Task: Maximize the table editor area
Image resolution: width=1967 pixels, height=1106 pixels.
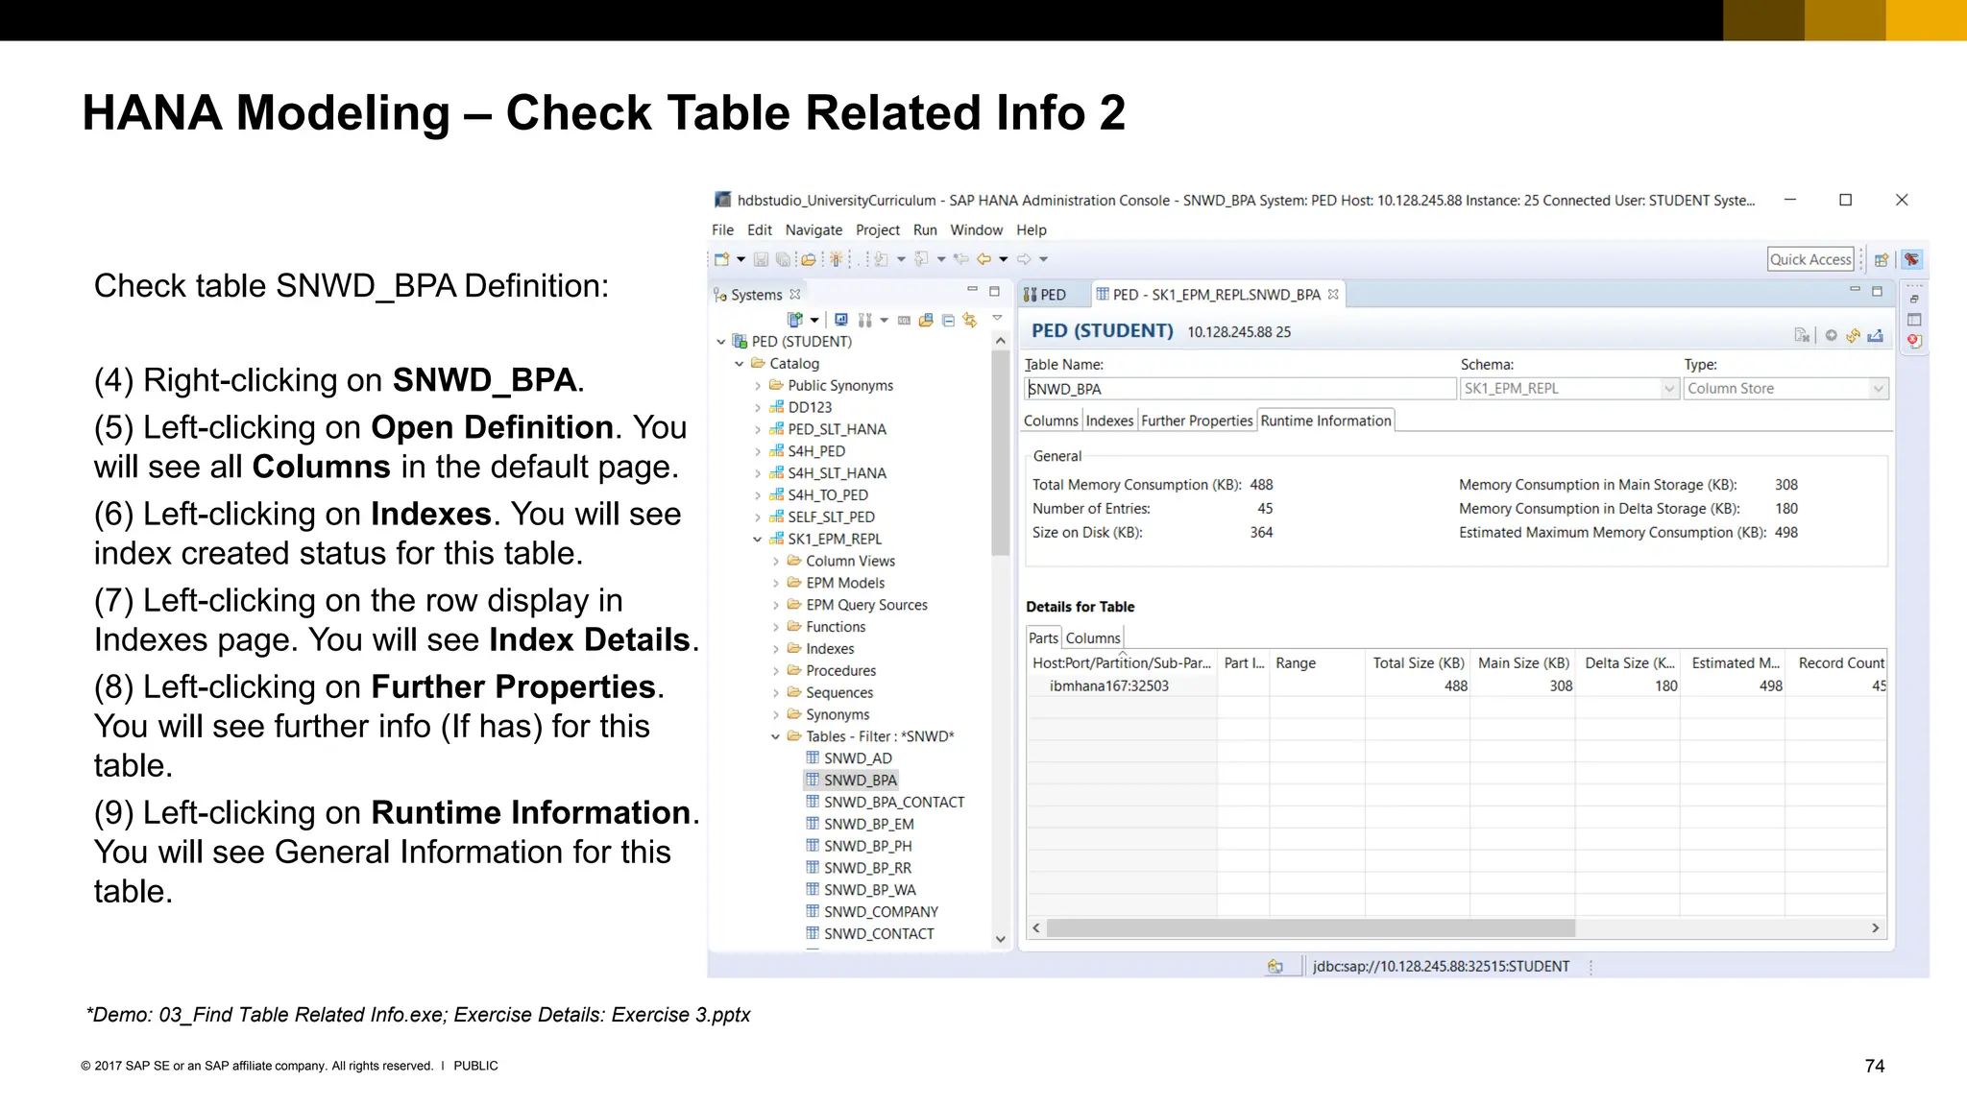Action: tap(1877, 291)
